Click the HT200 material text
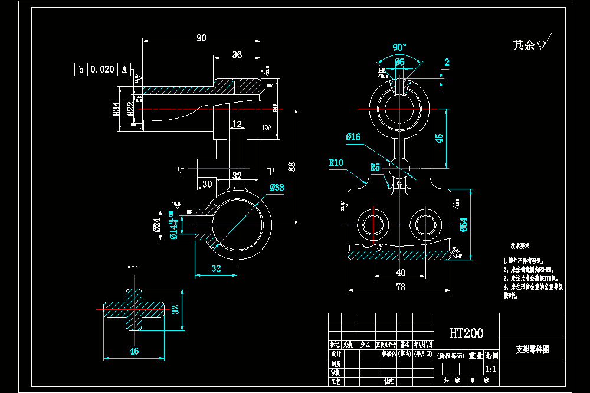Image resolution: width=590 pixels, height=393 pixels. pyautogui.click(x=467, y=333)
